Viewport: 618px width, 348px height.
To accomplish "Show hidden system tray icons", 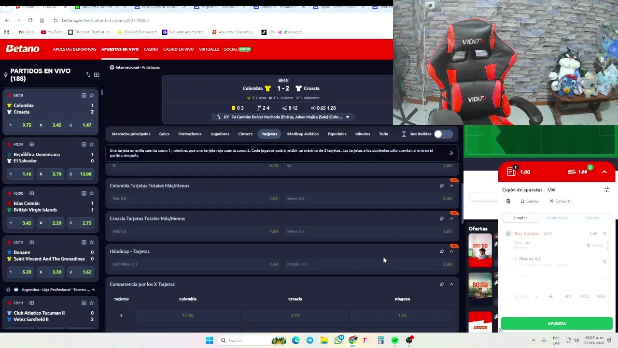I will click(534, 340).
